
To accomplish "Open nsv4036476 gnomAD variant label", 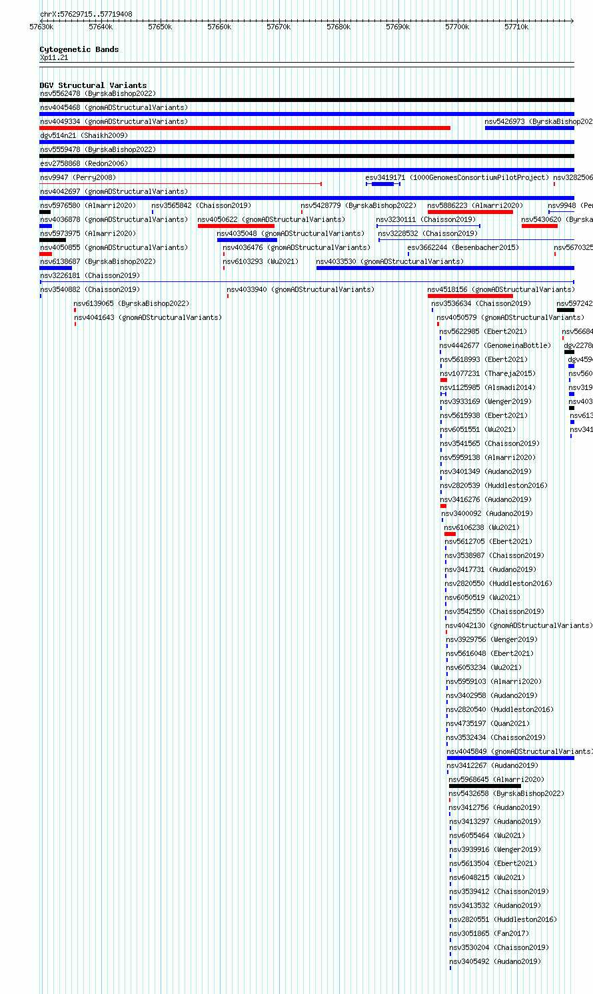I will point(296,248).
